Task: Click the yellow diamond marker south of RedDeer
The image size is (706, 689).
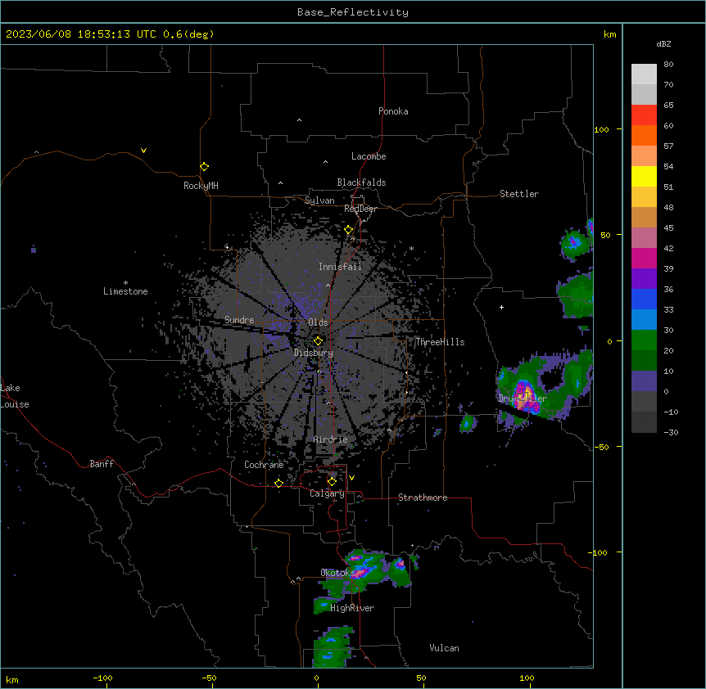Action: (x=349, y=230)
